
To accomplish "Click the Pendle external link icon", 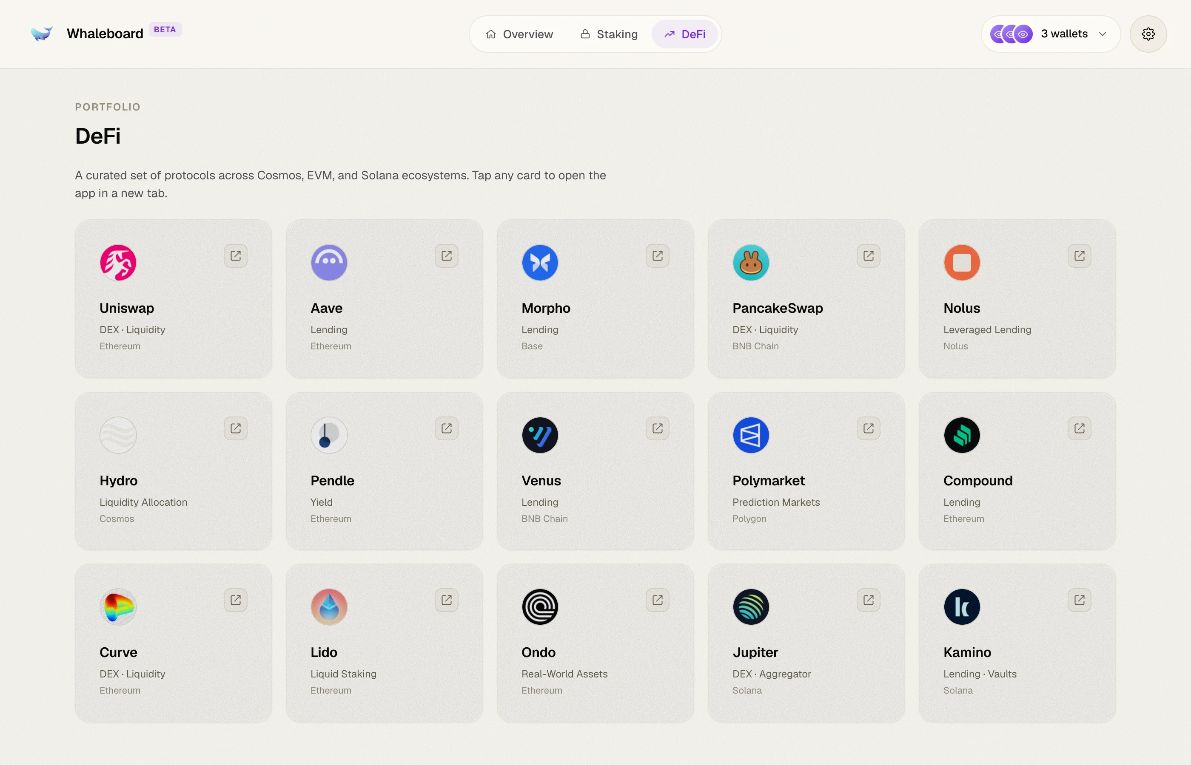I will pos(446,428).
